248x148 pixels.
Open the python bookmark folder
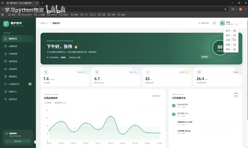click(52, 15)
